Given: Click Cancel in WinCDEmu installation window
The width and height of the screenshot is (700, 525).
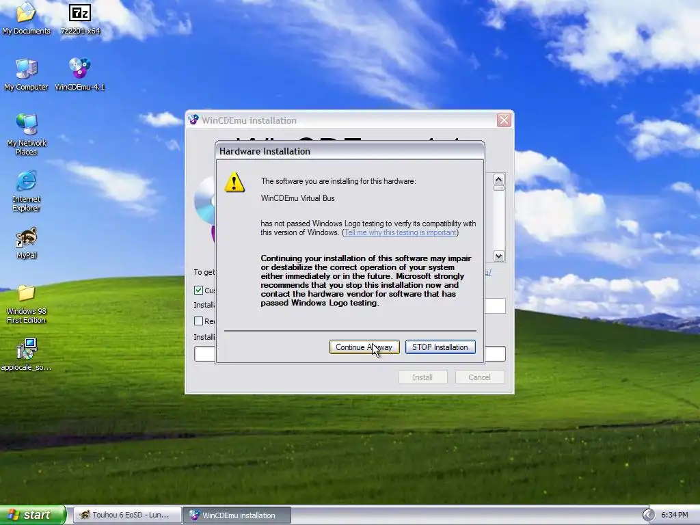Looking at the screenshot, I should [479, 377].
